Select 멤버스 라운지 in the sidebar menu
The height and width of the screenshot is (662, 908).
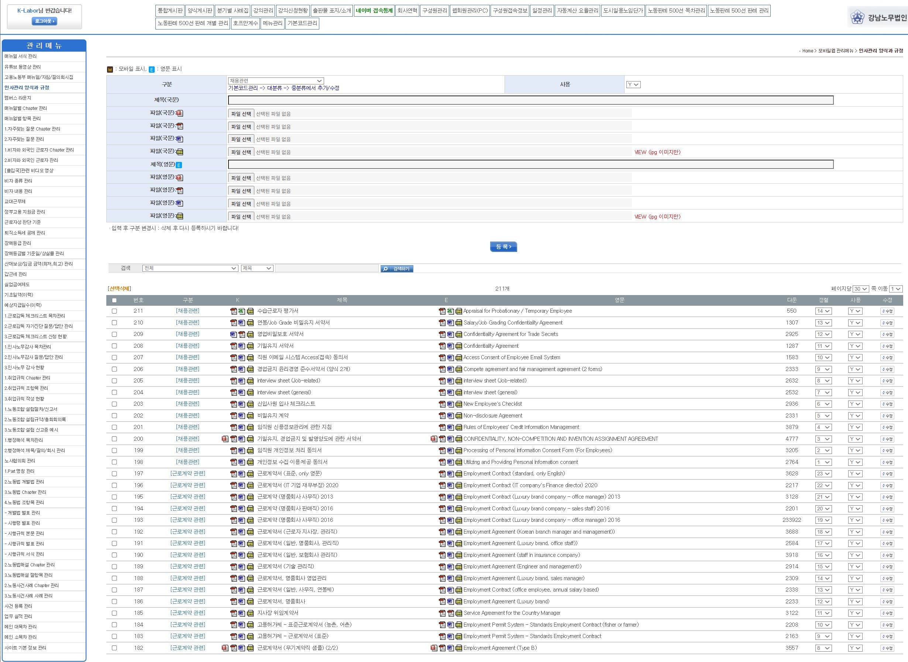pos(18,98)
